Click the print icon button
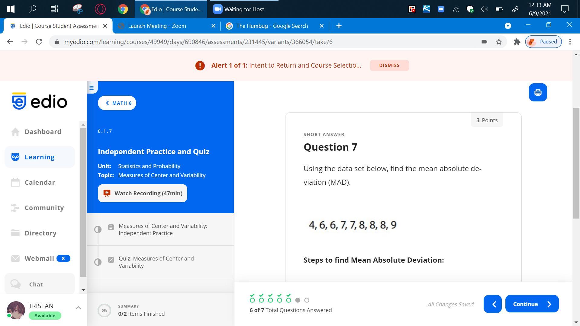The height and width of the screenshot is (326, 580). 538,93
